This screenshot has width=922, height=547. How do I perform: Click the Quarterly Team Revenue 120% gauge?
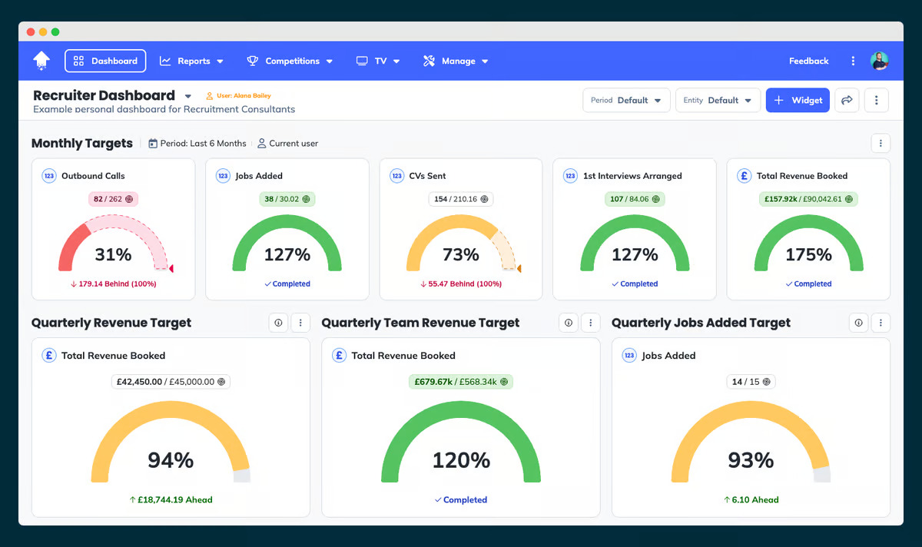(461, 443)
